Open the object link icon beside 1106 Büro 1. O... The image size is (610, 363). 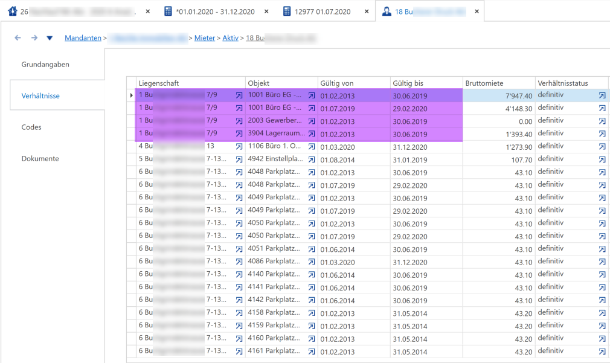312,147
